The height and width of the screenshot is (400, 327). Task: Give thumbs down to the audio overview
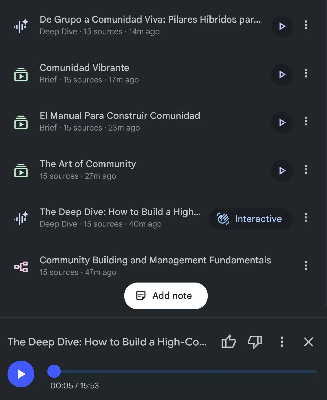[x=255, y=342]
